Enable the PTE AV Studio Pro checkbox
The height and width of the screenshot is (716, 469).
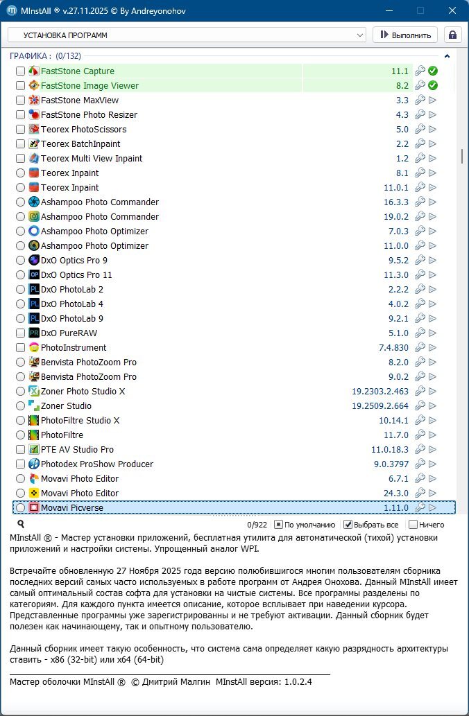click(x=21, y=450)
